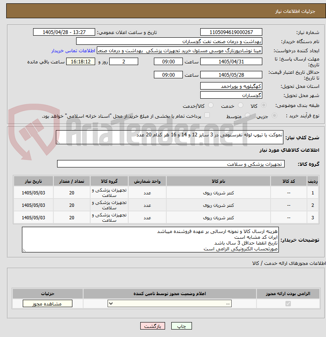The height and width of the screenshot is (337, 326).
Task: Click the بازگشت back button
Action: [153, 326]
